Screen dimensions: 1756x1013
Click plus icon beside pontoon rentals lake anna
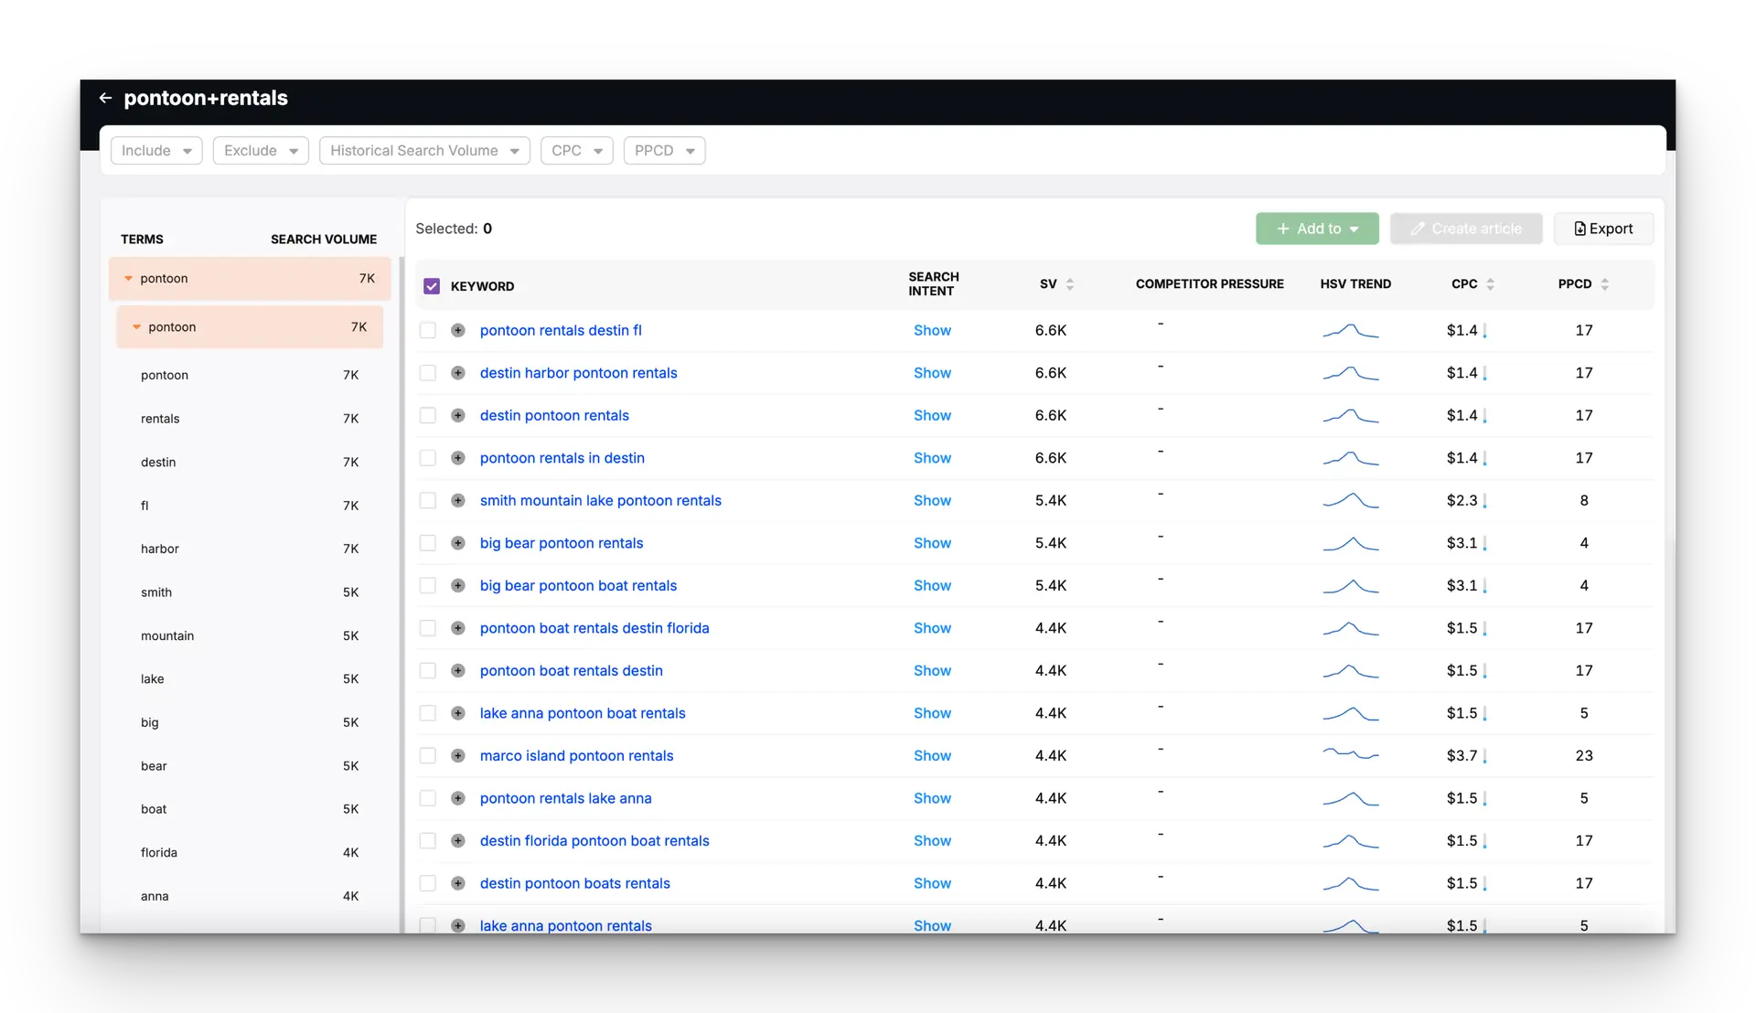click(458, 798)
